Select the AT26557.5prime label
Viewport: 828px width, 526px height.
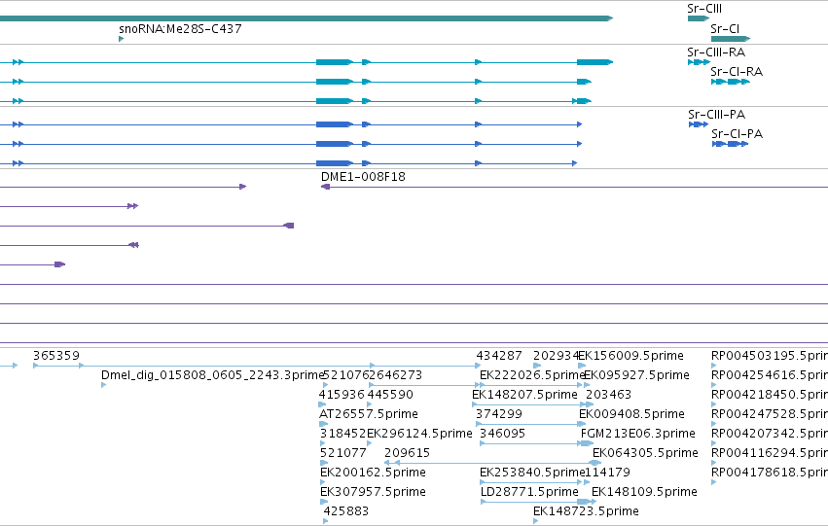click(x=369, y=414)
